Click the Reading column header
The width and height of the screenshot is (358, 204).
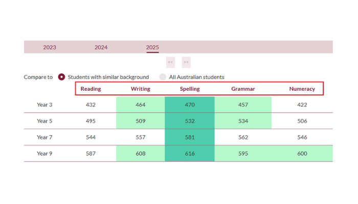tap(91, 89)
